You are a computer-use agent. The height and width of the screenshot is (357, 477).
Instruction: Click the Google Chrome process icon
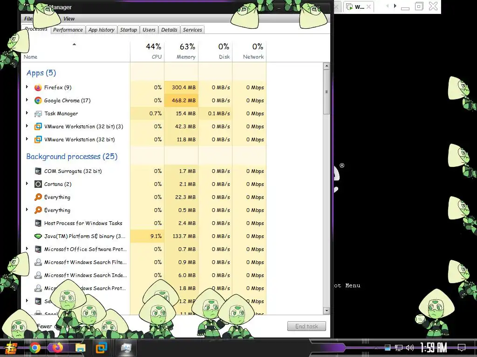[38, 100]
